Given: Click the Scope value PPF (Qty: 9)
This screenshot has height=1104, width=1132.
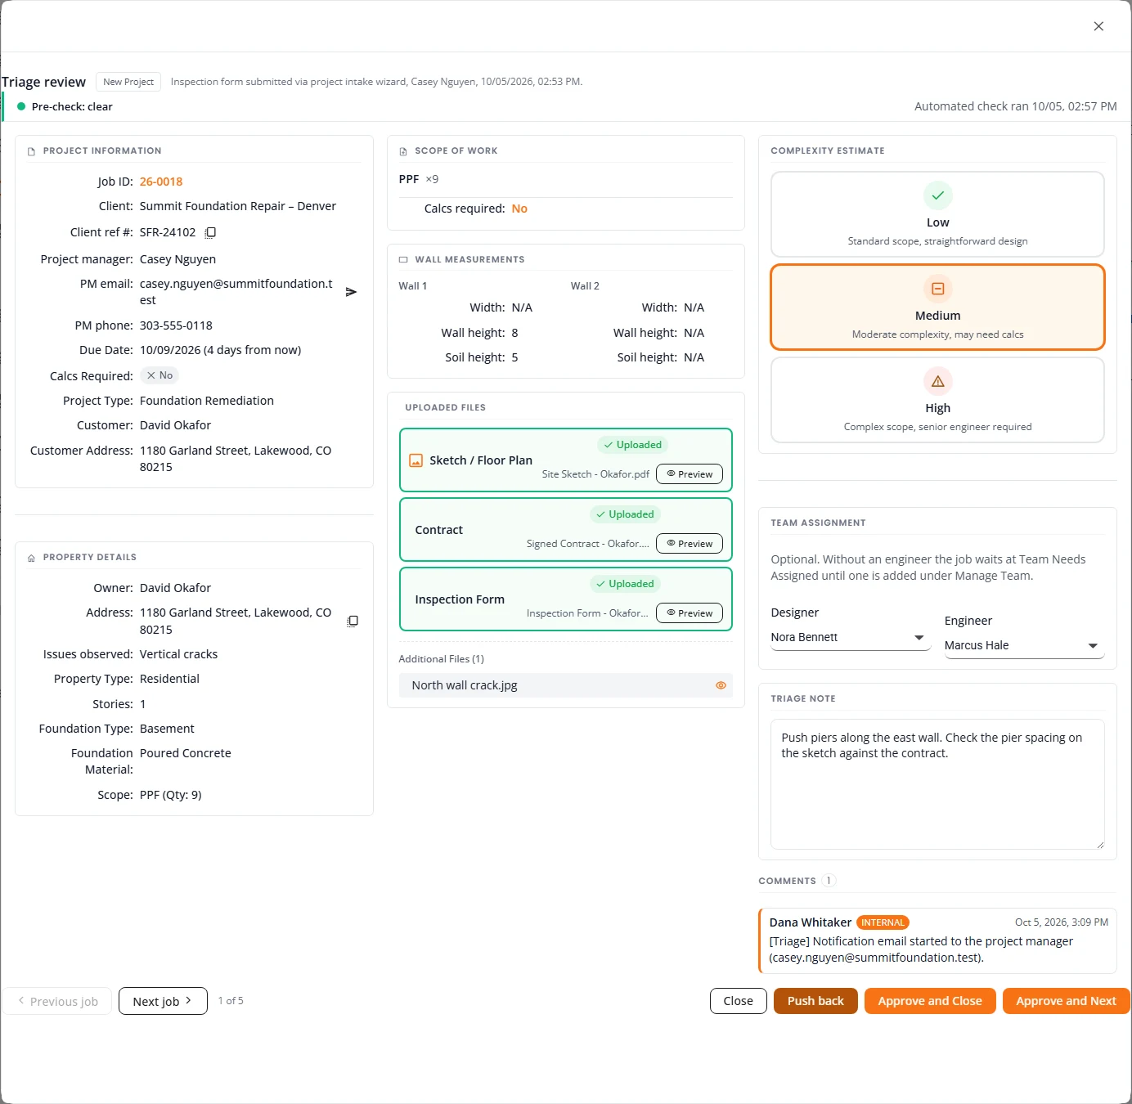Looking at the screenshot, I should tap(171, 795).
